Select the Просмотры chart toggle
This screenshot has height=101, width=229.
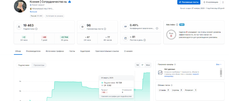[x=39, y=65]
